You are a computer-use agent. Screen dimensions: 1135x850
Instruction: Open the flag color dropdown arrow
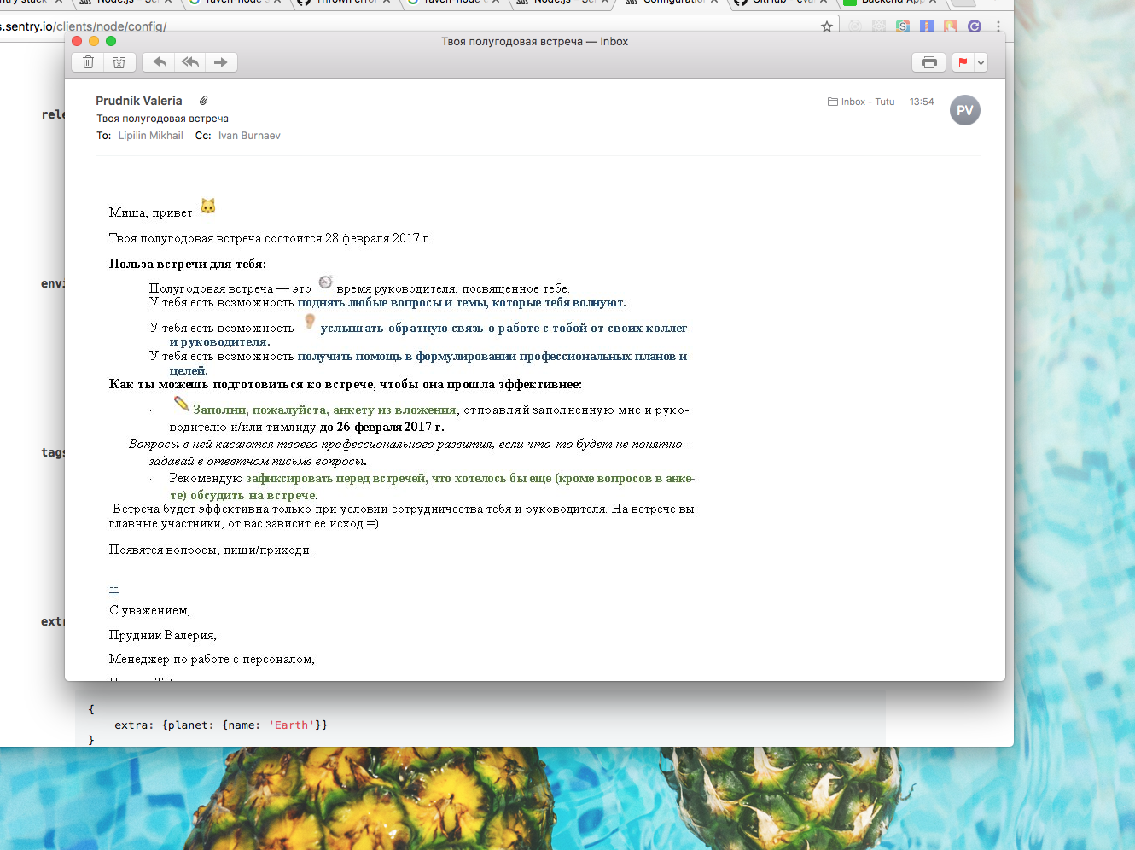(x=981, y=62)
